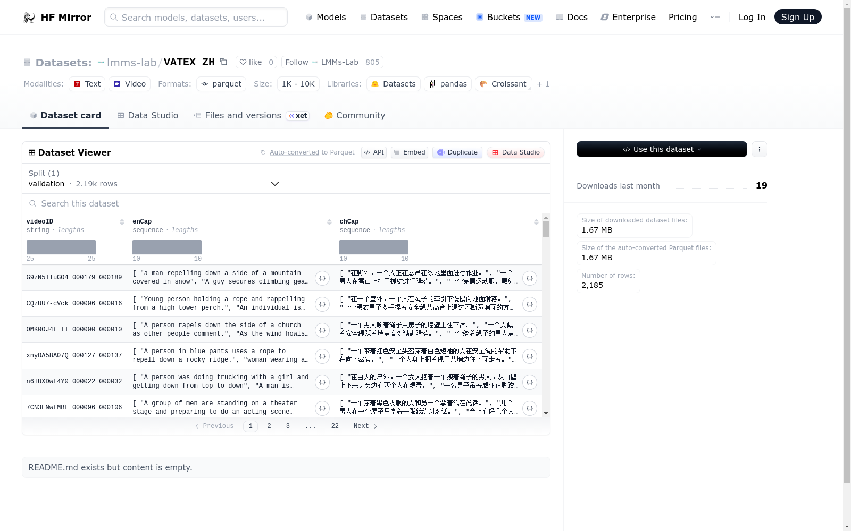This screenshot has width=851, height=531.
Task: Expand cell JSON for G9zN5TTuGO4 enCap row
Action: [322, 278]
